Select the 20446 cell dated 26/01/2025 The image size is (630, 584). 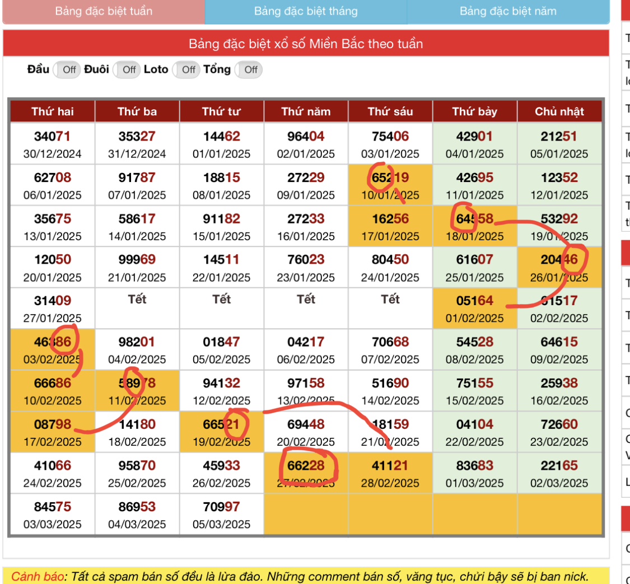coord(559,268)
